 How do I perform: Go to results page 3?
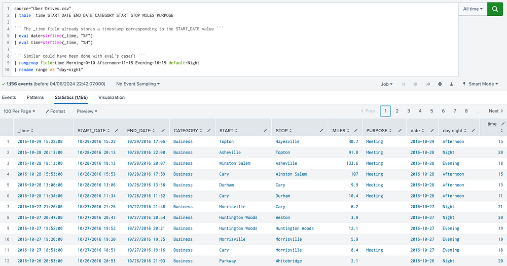tap(409, 111)
